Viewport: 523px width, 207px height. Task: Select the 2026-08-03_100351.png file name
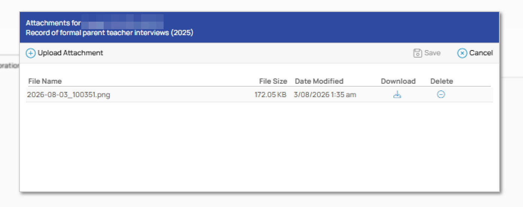coord(69,95)
